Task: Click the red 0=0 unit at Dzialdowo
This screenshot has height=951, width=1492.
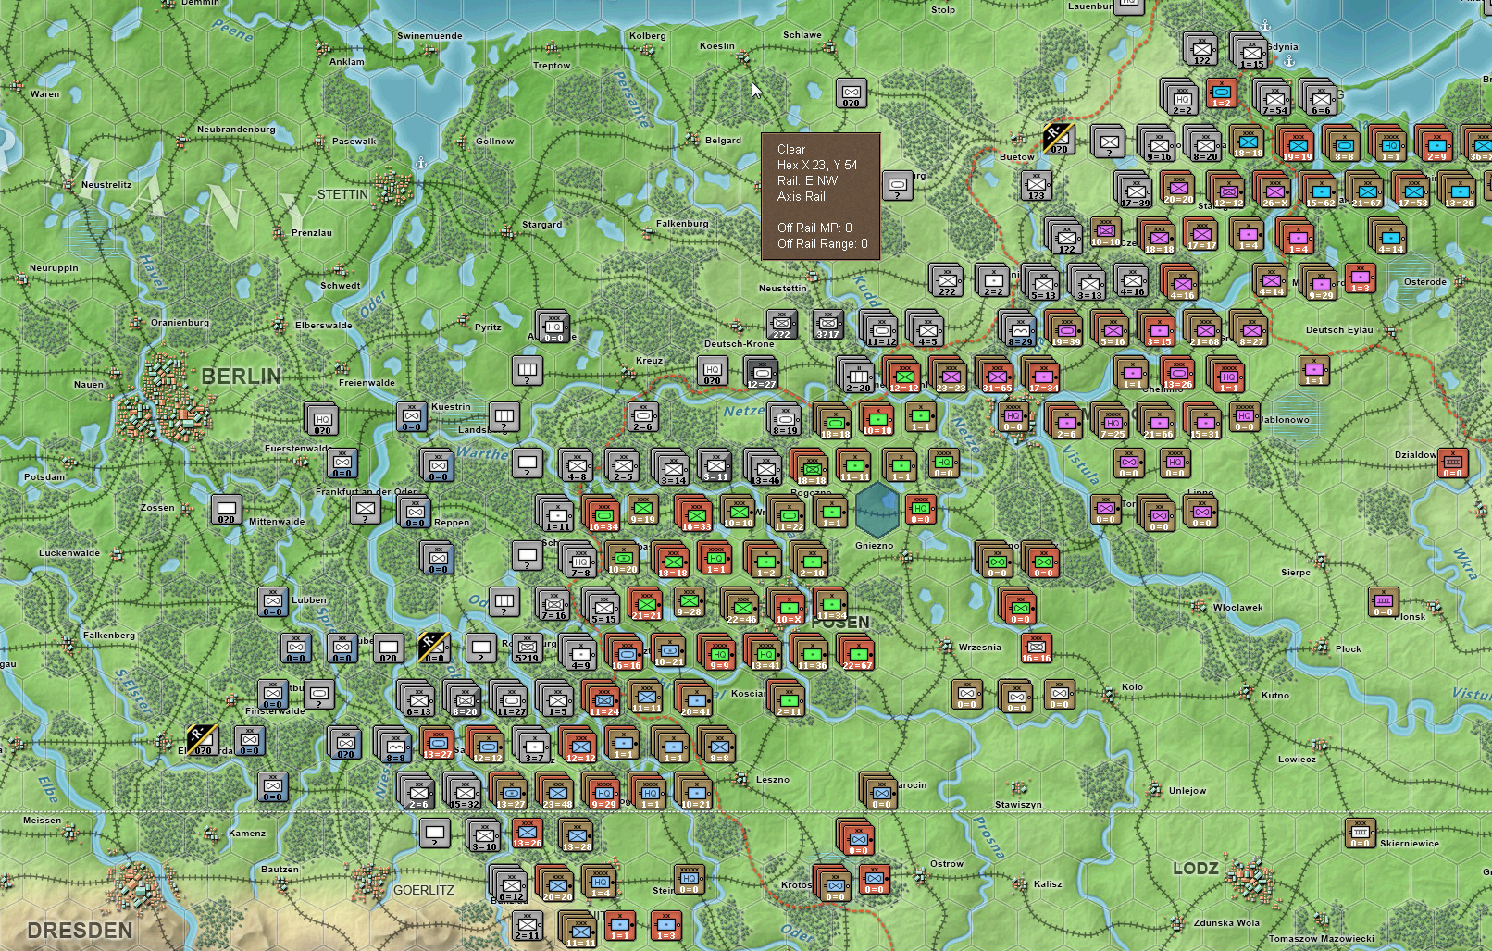Action: (1452, 463)
